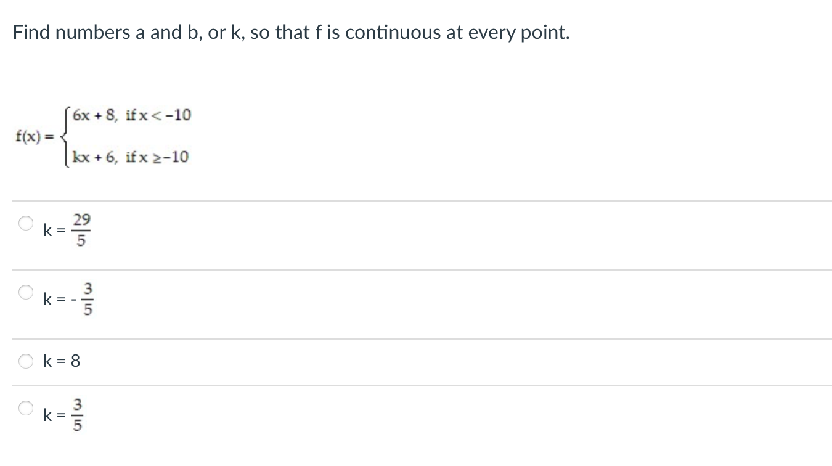This screenshot has height=466, width=832.
Task: Click the expression 6x + 8 condition
Action: (131, 115)
